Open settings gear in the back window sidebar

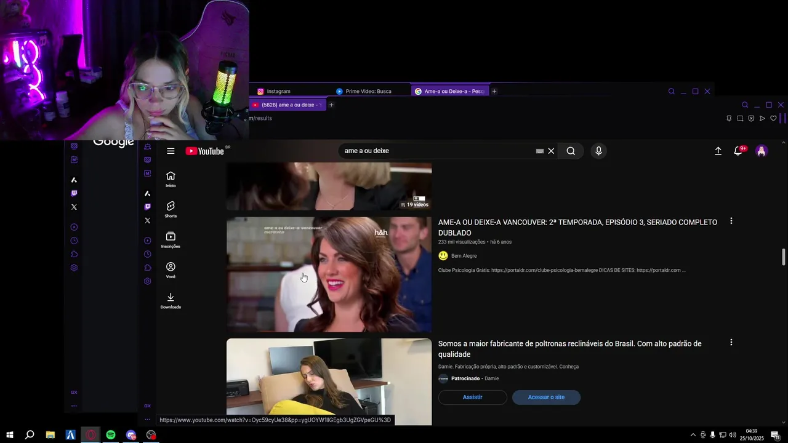point(74,268)
